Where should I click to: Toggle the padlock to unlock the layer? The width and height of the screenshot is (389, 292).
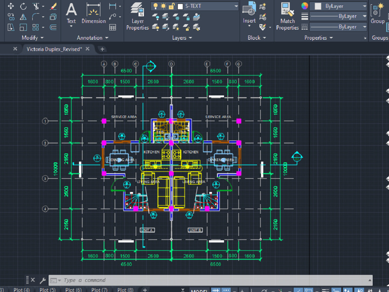coord(171,6)
